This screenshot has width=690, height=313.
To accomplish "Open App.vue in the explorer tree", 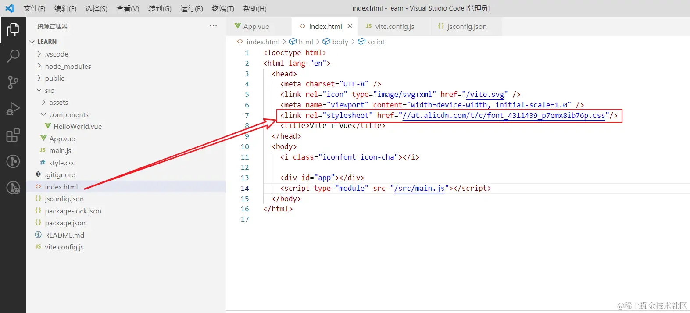I will coord(62,139).
